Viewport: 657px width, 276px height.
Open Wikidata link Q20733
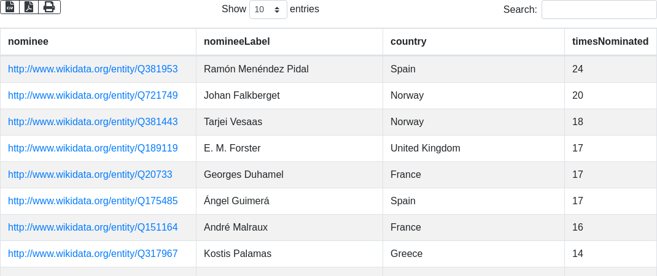[90, 175]
